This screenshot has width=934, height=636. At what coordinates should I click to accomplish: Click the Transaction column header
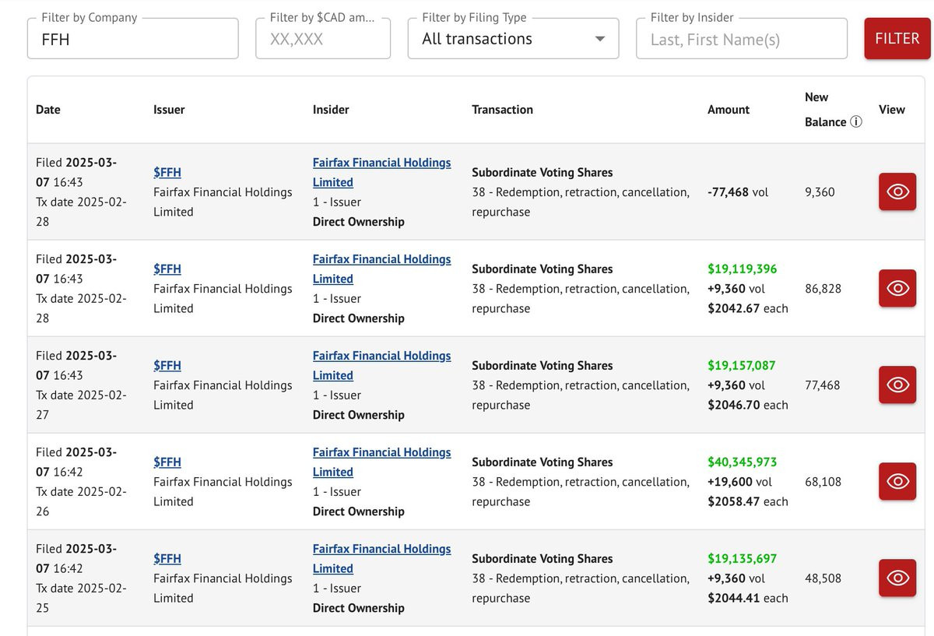[x=502, y=110]
